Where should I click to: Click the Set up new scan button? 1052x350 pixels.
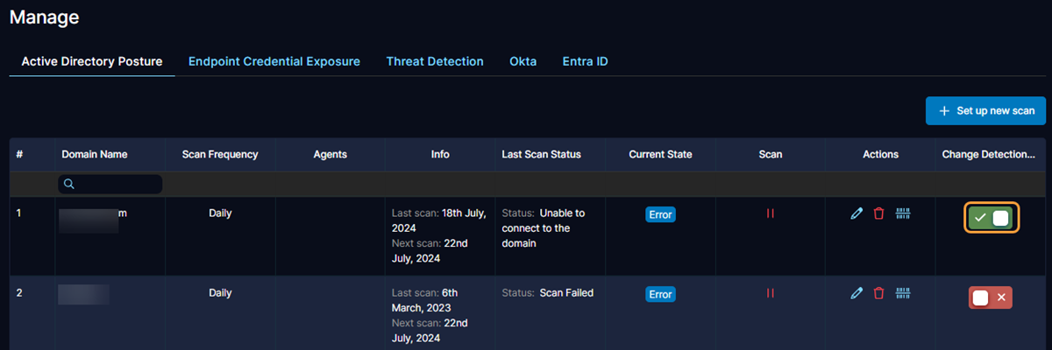point(986,111)
